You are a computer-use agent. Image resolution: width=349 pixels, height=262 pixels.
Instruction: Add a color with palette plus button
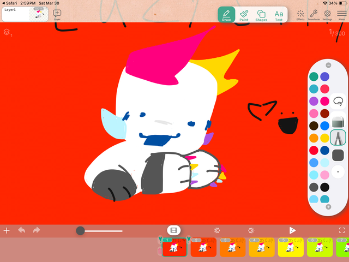pyautogui.click(x=328, y=207)
